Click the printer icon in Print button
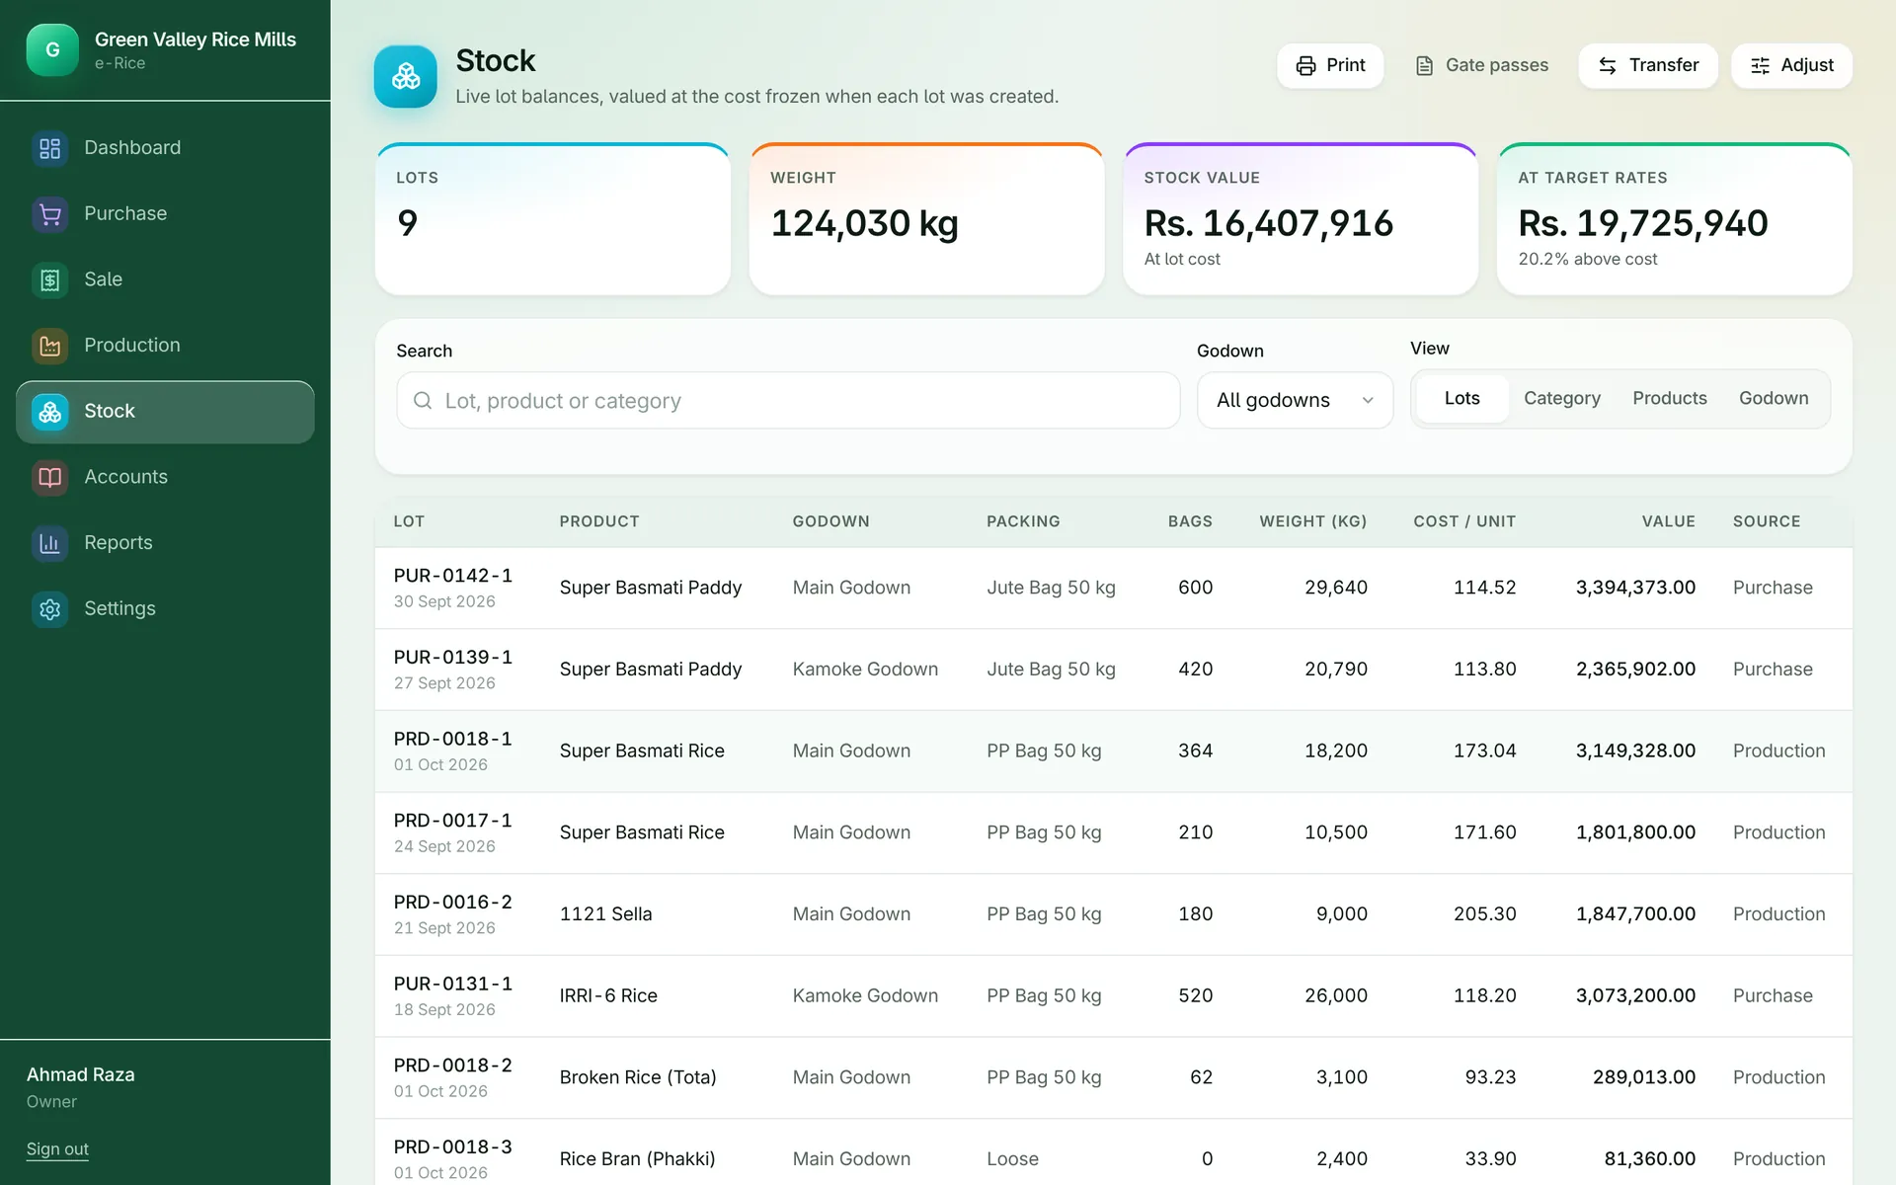The image size is (1896, 1185). coord(1305,65)
